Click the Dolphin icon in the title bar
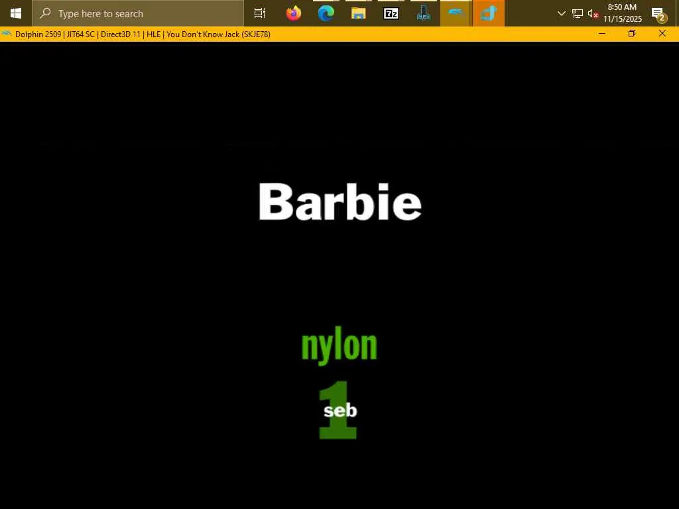Viewport: 679px width, 509px height. tap(7, 34)
